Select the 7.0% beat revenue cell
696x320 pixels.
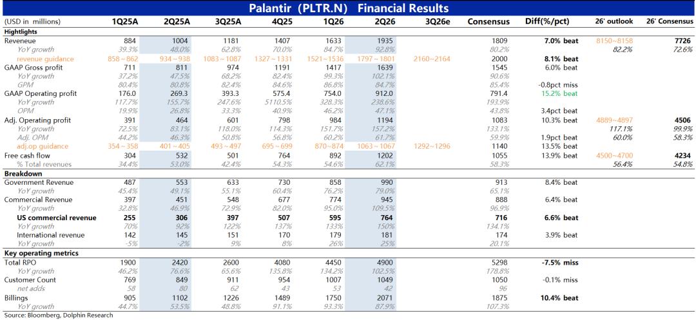tap(561, 41)
